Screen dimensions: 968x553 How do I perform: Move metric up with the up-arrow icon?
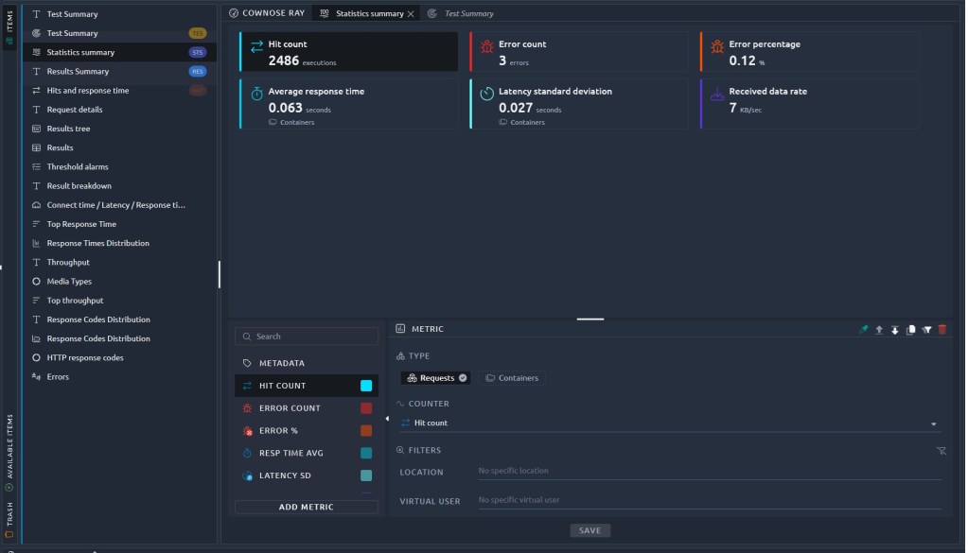point(879,329)
